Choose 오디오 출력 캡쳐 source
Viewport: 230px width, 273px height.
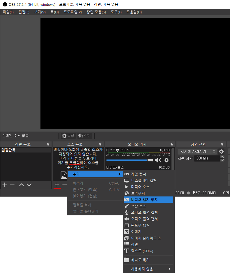click(x=148, y=219)
